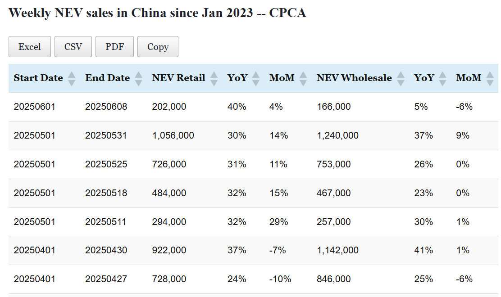Copy table data to clipboard
This screenshot has width=501, height=297.
coord(158,47)
